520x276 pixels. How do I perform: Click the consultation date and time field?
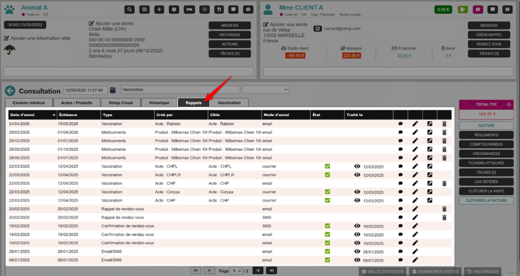point(85,90)
